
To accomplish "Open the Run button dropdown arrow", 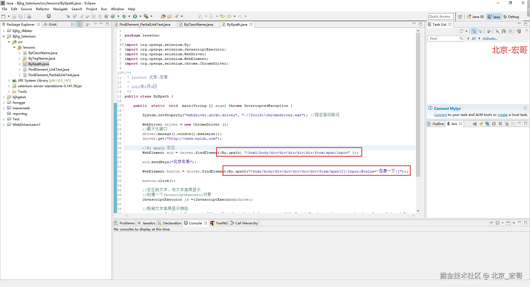I will click(140, 17).
